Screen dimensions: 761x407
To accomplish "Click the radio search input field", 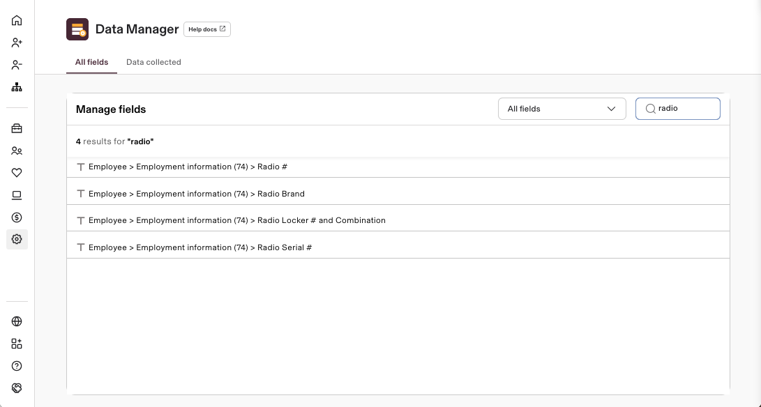I will tap(677, 109).
